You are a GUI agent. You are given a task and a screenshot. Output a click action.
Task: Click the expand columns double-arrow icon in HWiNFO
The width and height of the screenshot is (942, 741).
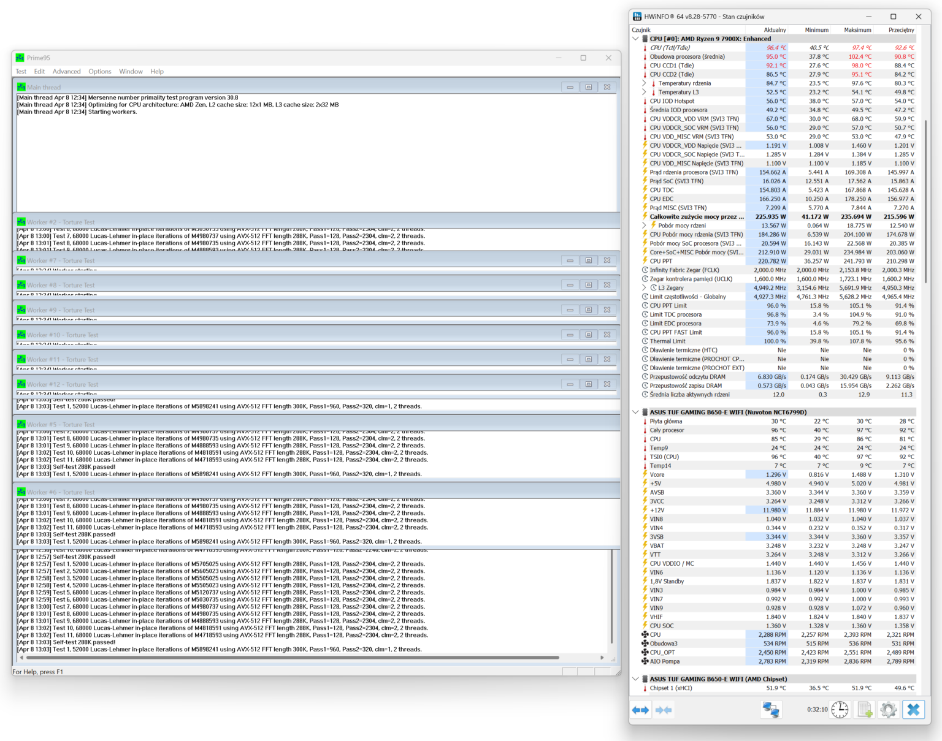coord(640,710)
